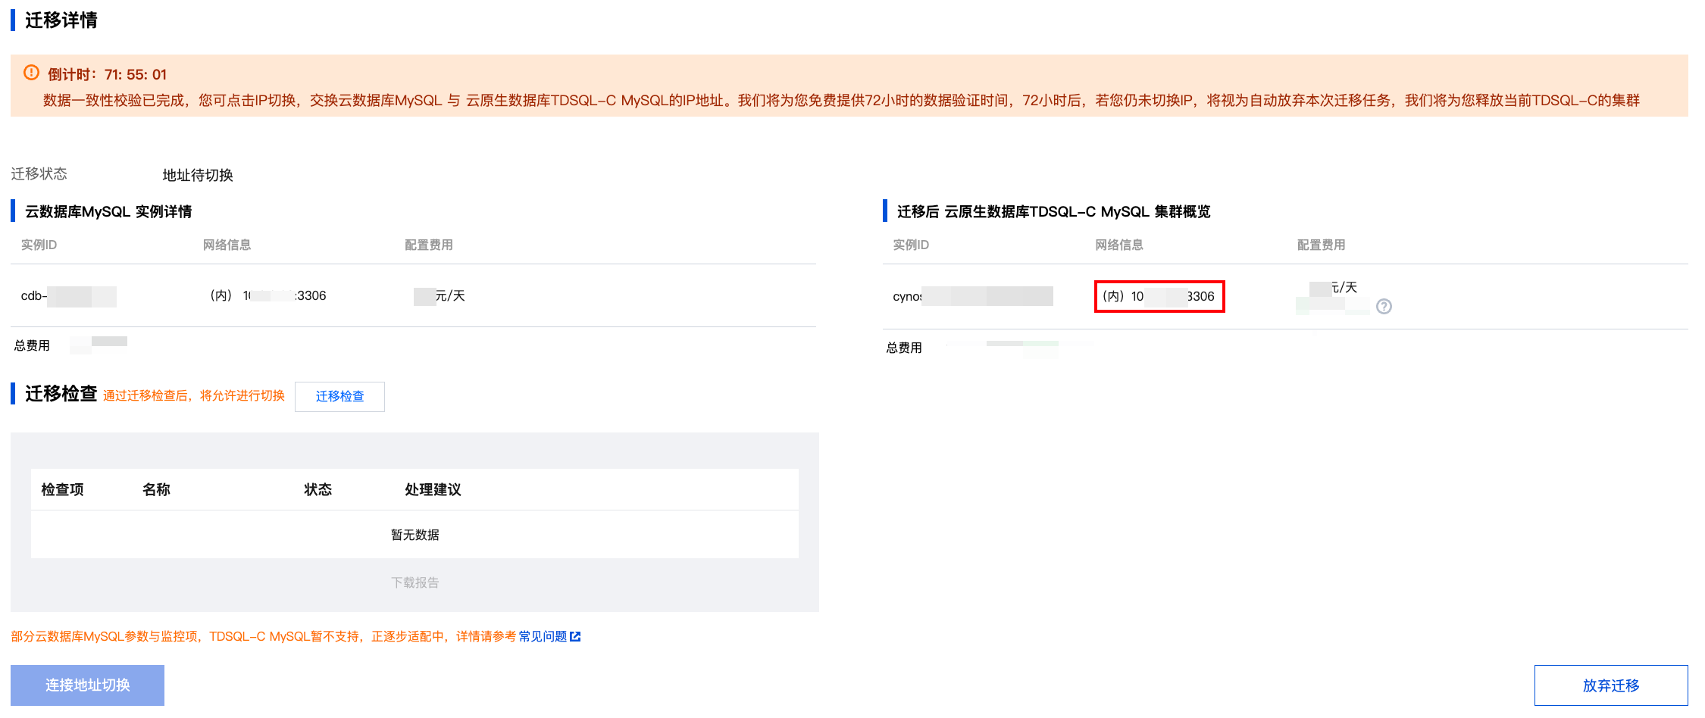
Task: Click the cynos cluster instance ID cell
Action: tap(973, 296)
